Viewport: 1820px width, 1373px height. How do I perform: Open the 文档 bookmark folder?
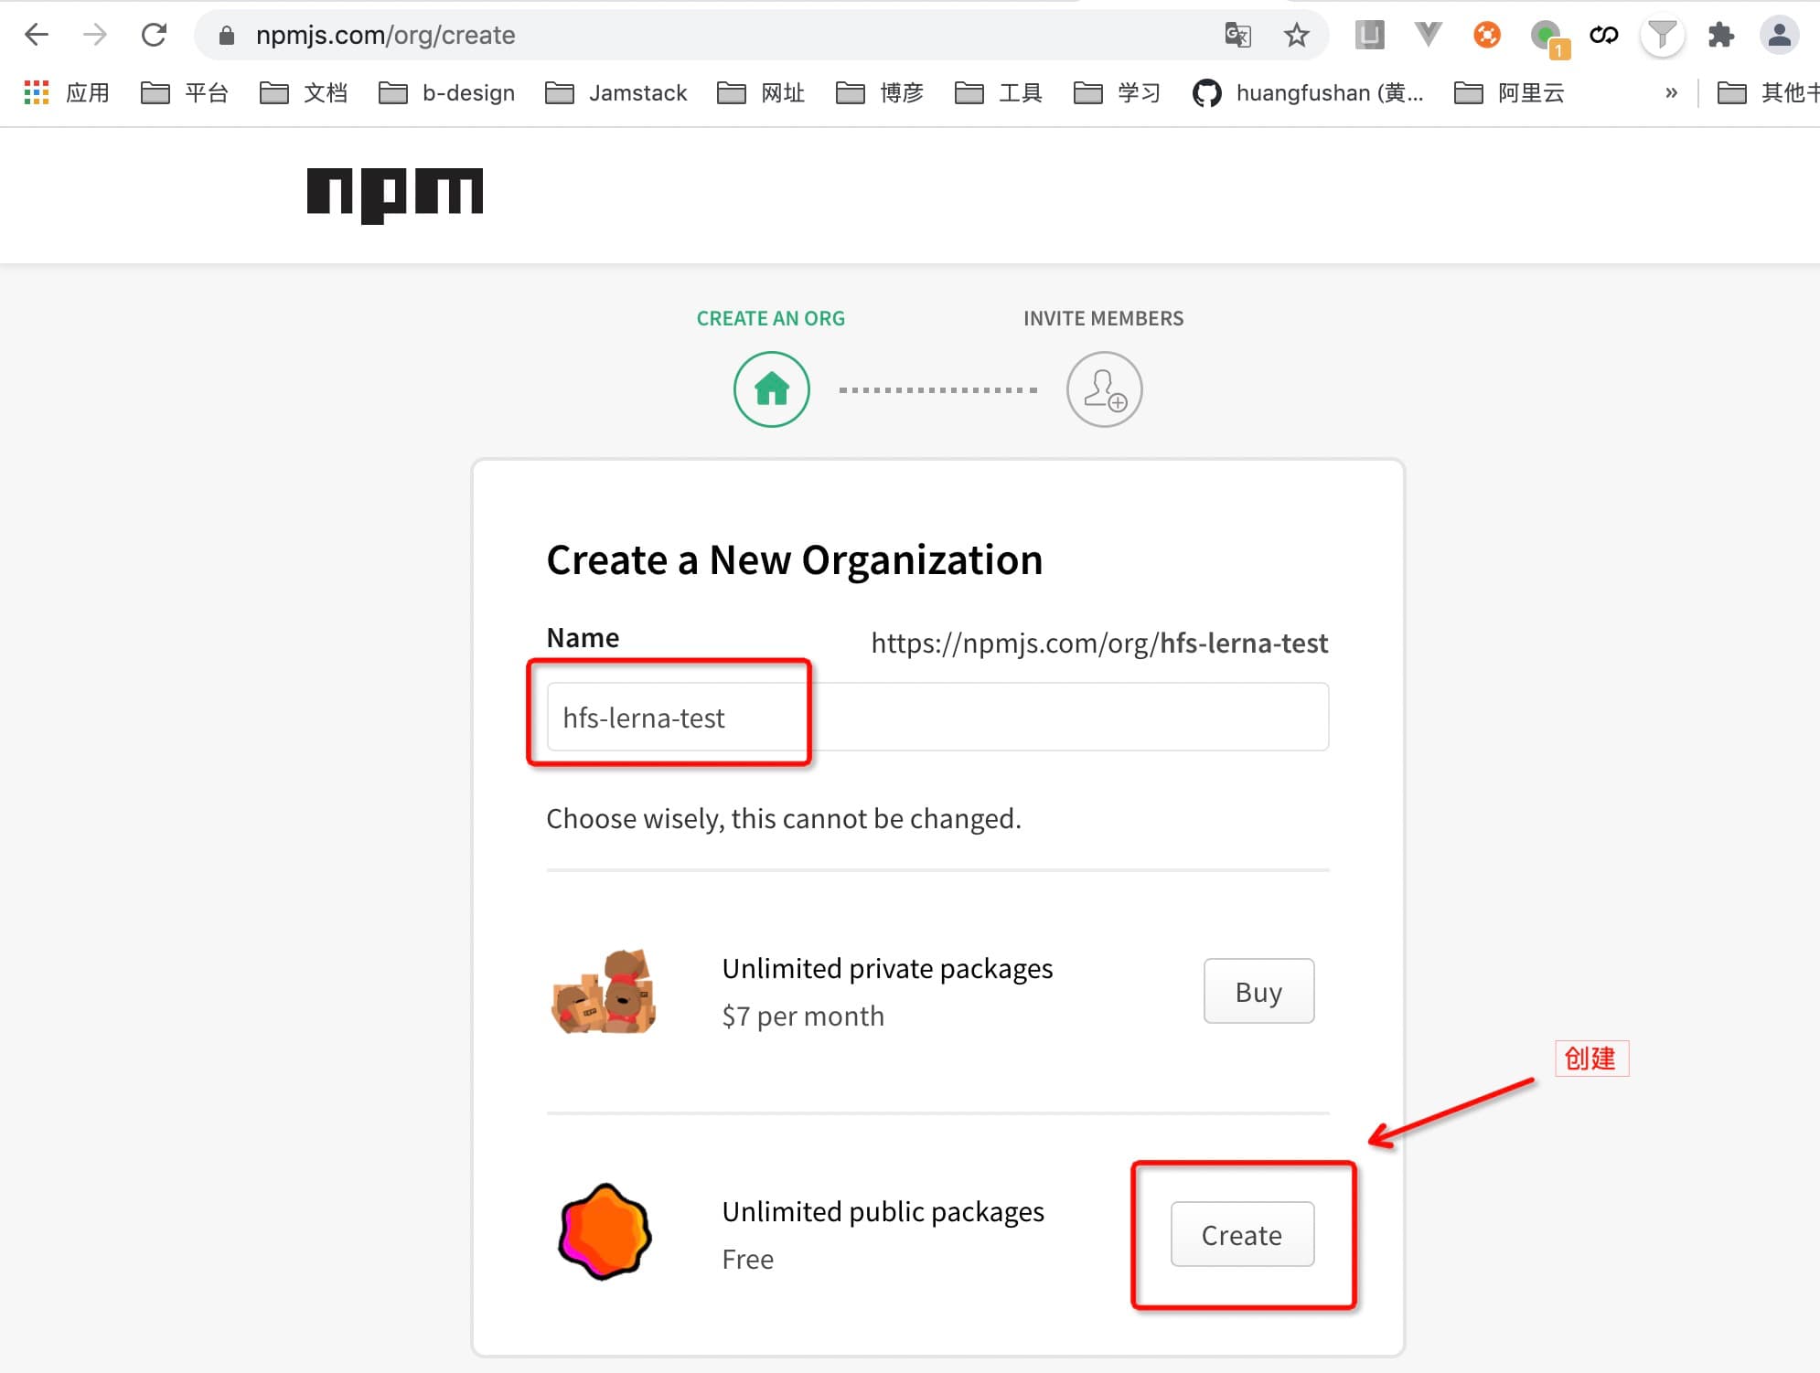(303, 92)
